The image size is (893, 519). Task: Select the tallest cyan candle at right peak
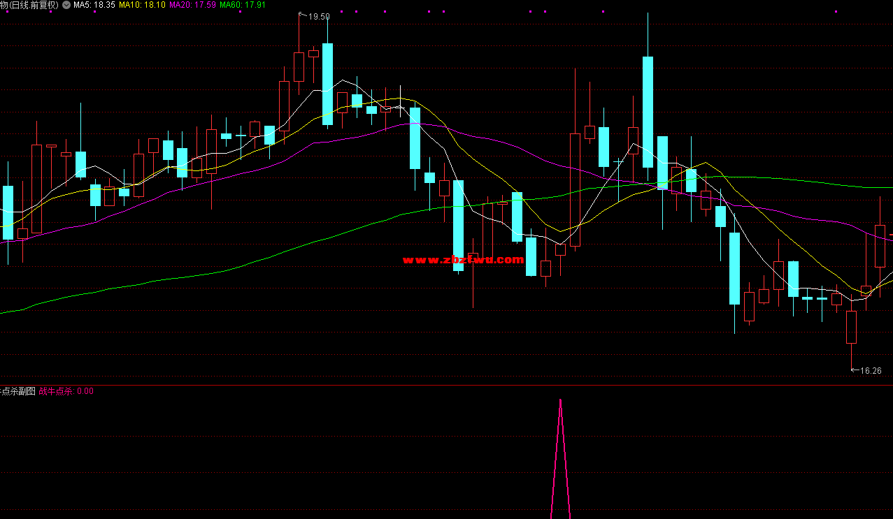(648, 112)
